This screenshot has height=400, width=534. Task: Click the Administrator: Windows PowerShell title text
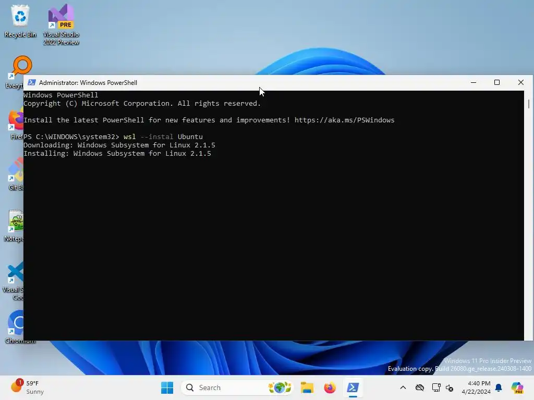click(88, 83)
